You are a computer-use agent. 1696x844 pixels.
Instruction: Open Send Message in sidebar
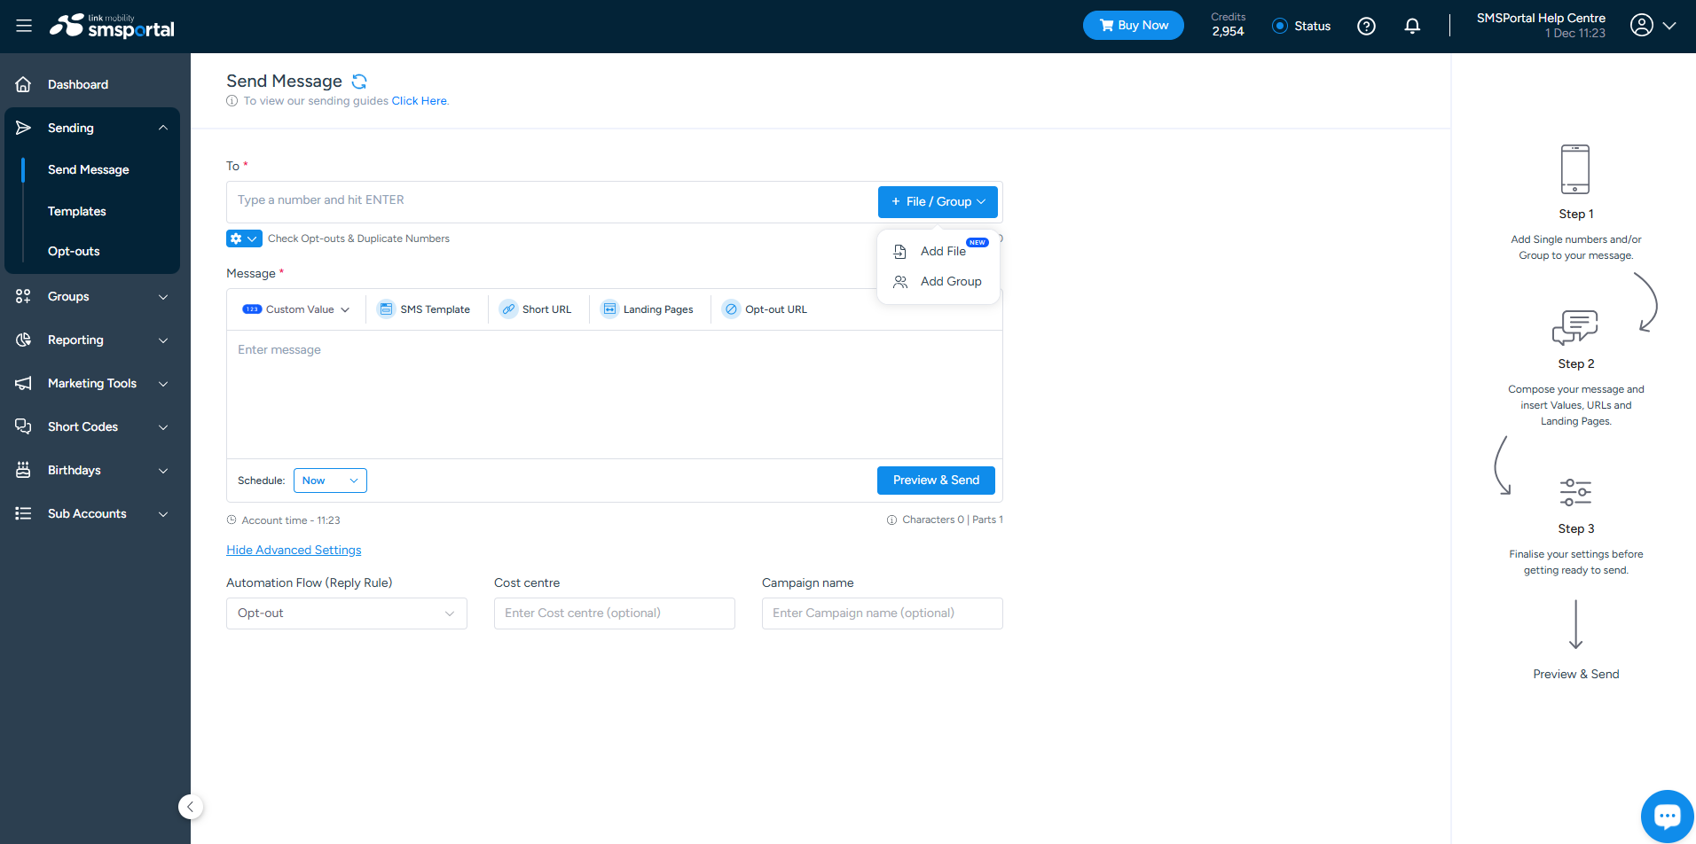pyautogui.click(x=89, y=169)
